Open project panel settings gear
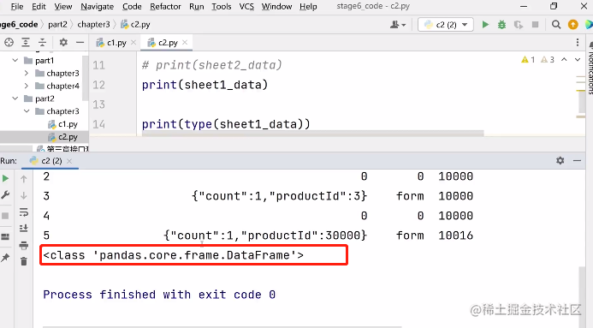593x328 pixels. point(63,42)
